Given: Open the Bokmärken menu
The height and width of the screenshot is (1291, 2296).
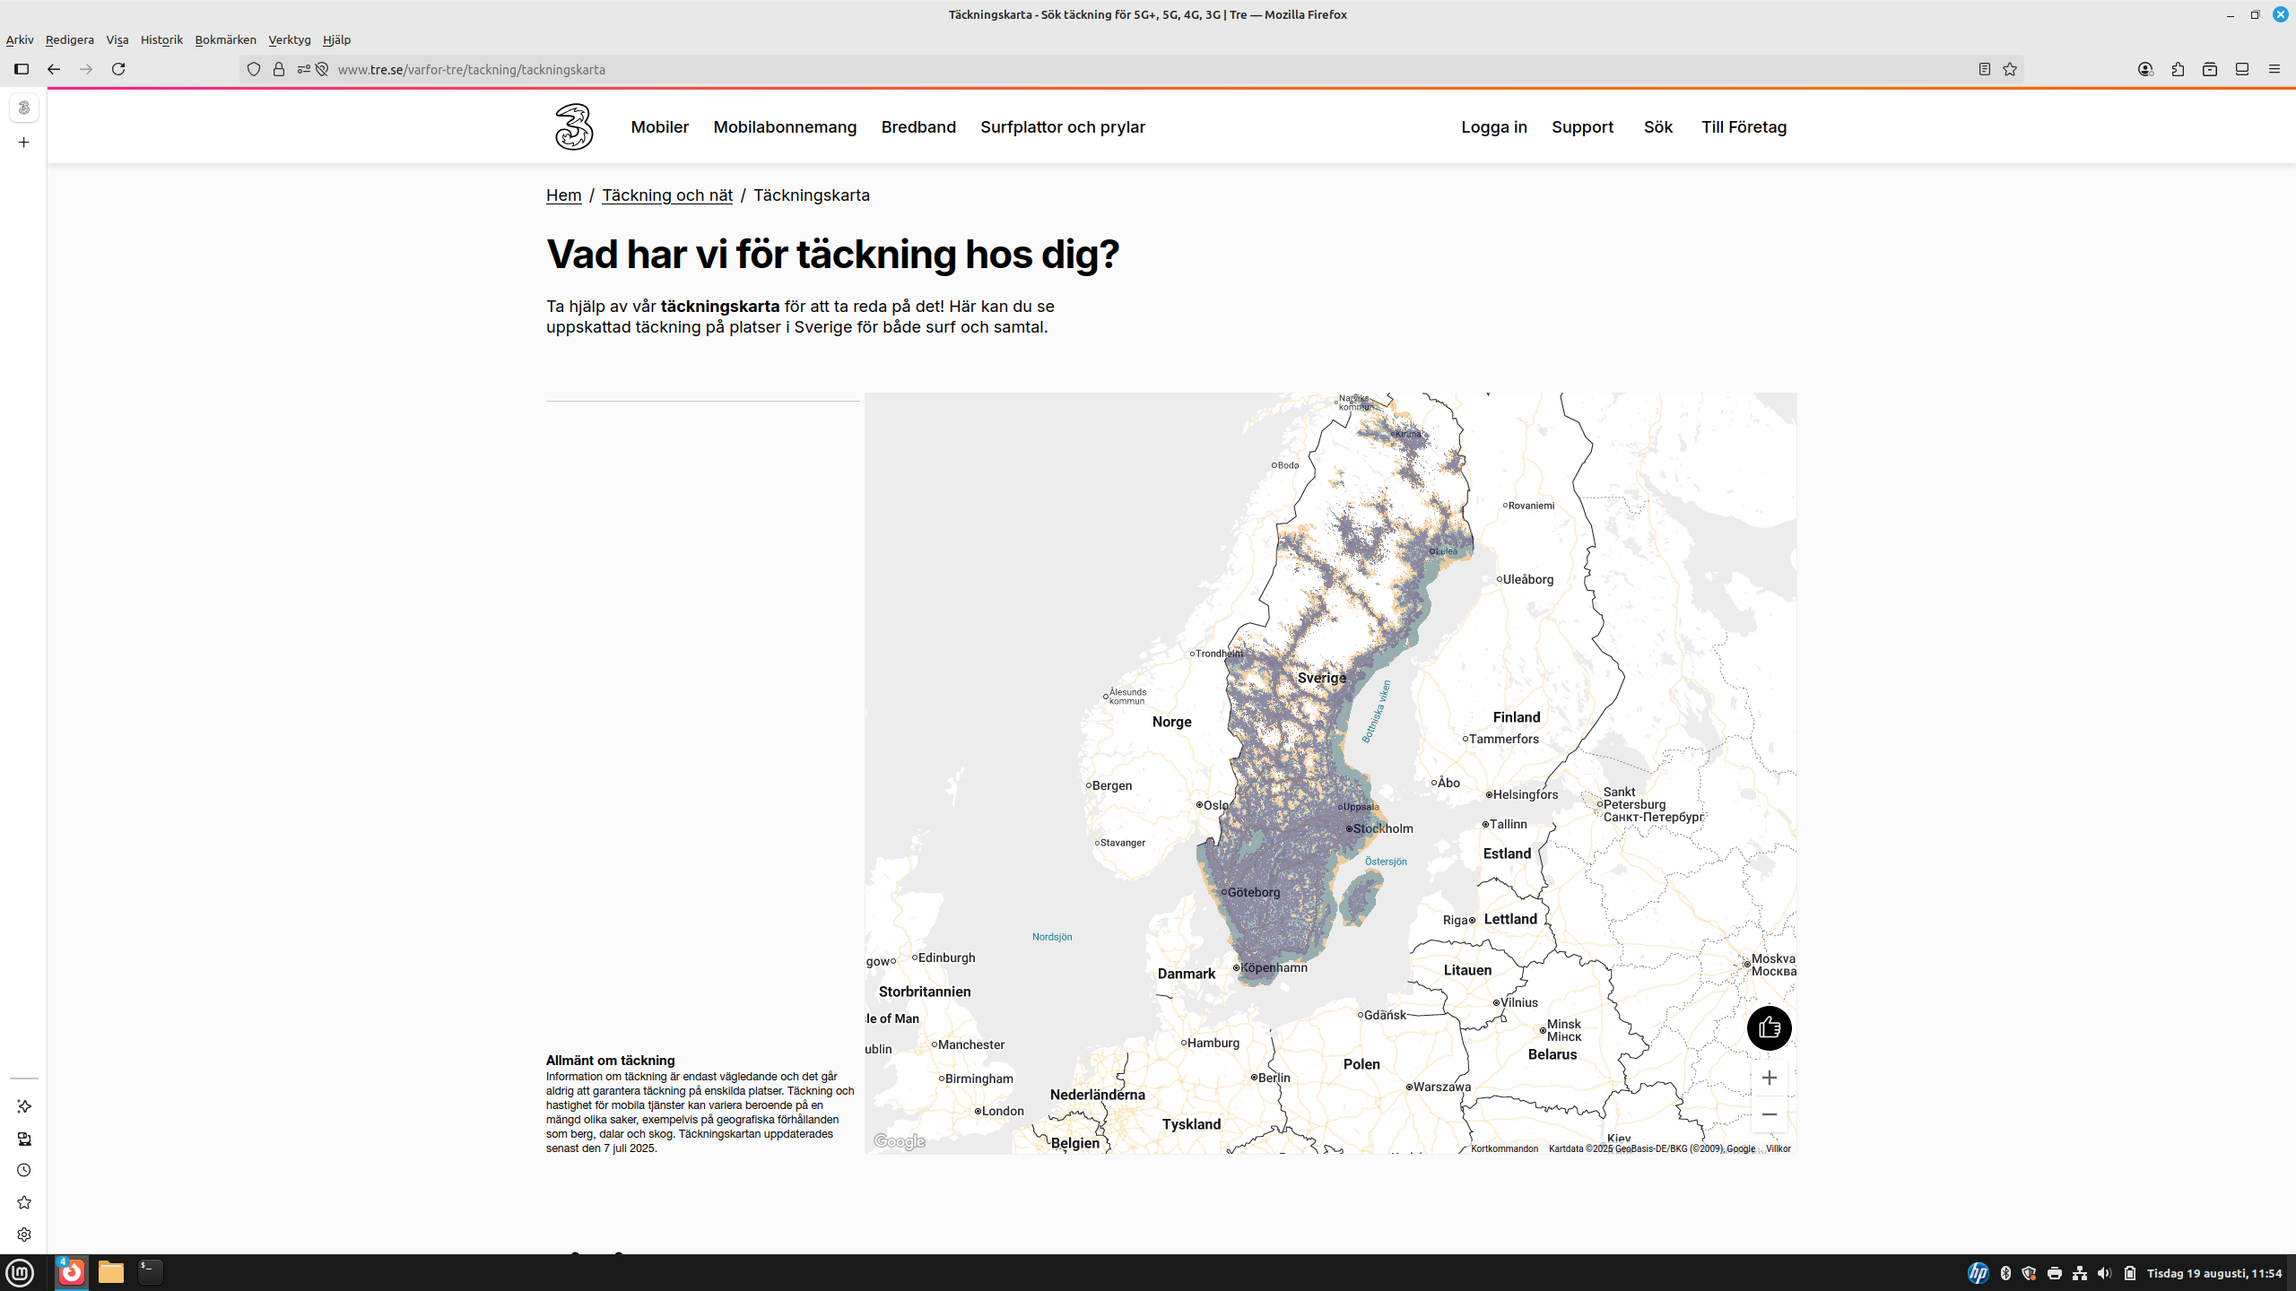Looking at the screenshot, I should click(225, 39).
